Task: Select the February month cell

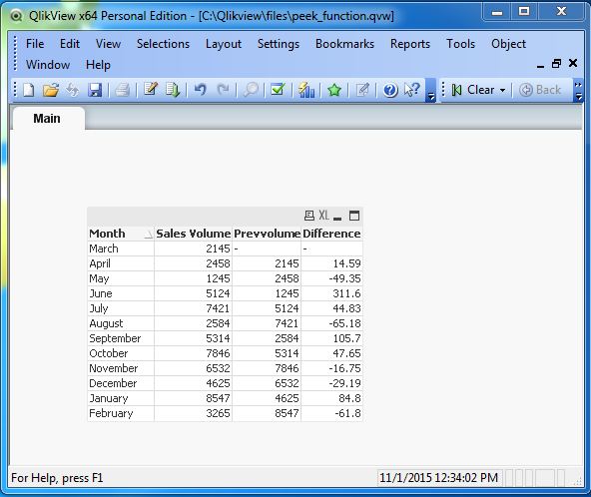Action: click(x=121, y=413)
